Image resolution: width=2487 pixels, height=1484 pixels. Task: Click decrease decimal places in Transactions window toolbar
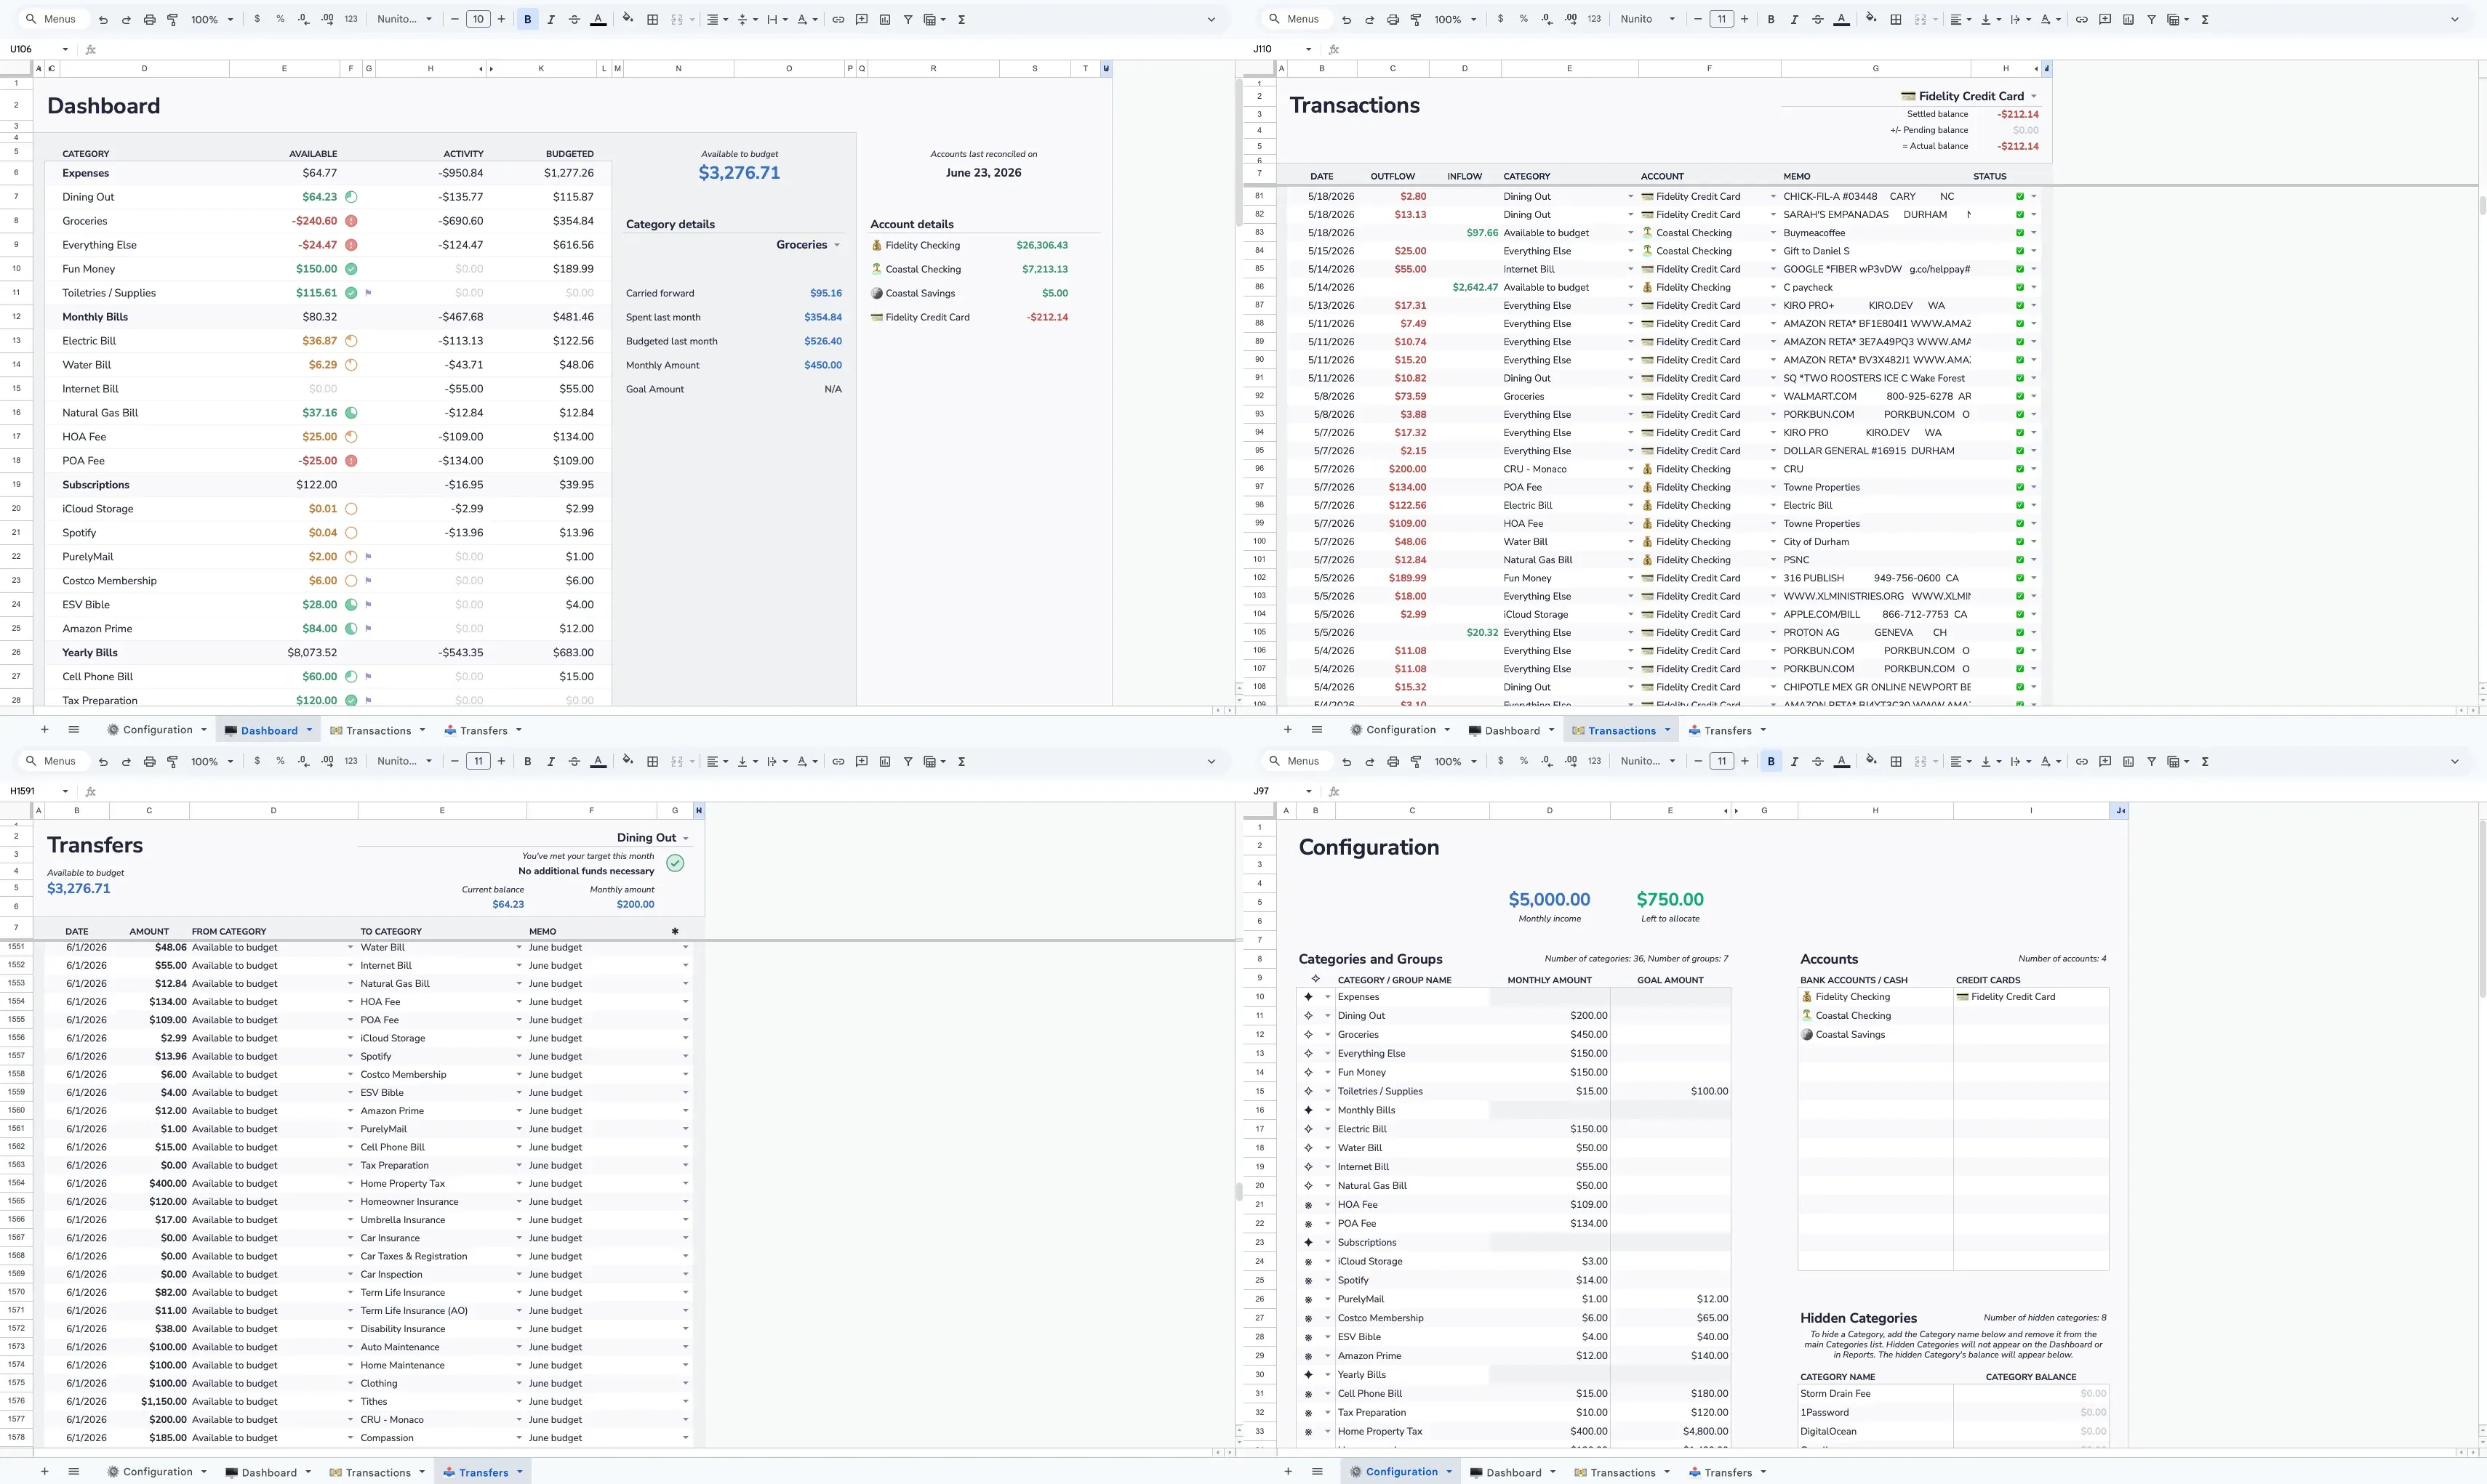coord(1547,19)
